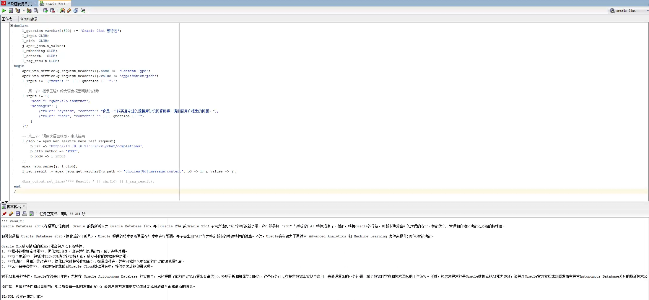
Task: Run the statement with the green play icon
Action: (x=4, y=11)
